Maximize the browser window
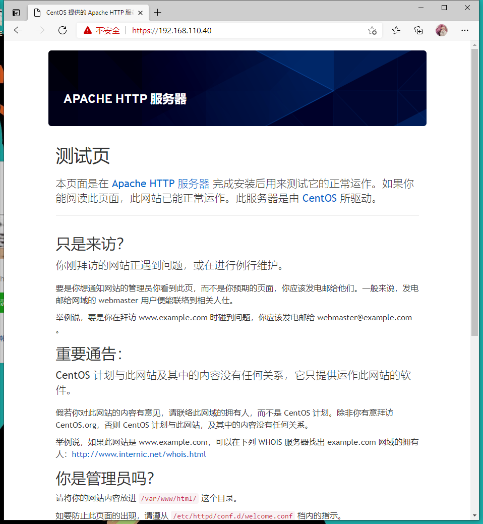The height and width of the screenshot is (524, 483). coord(444,8)
